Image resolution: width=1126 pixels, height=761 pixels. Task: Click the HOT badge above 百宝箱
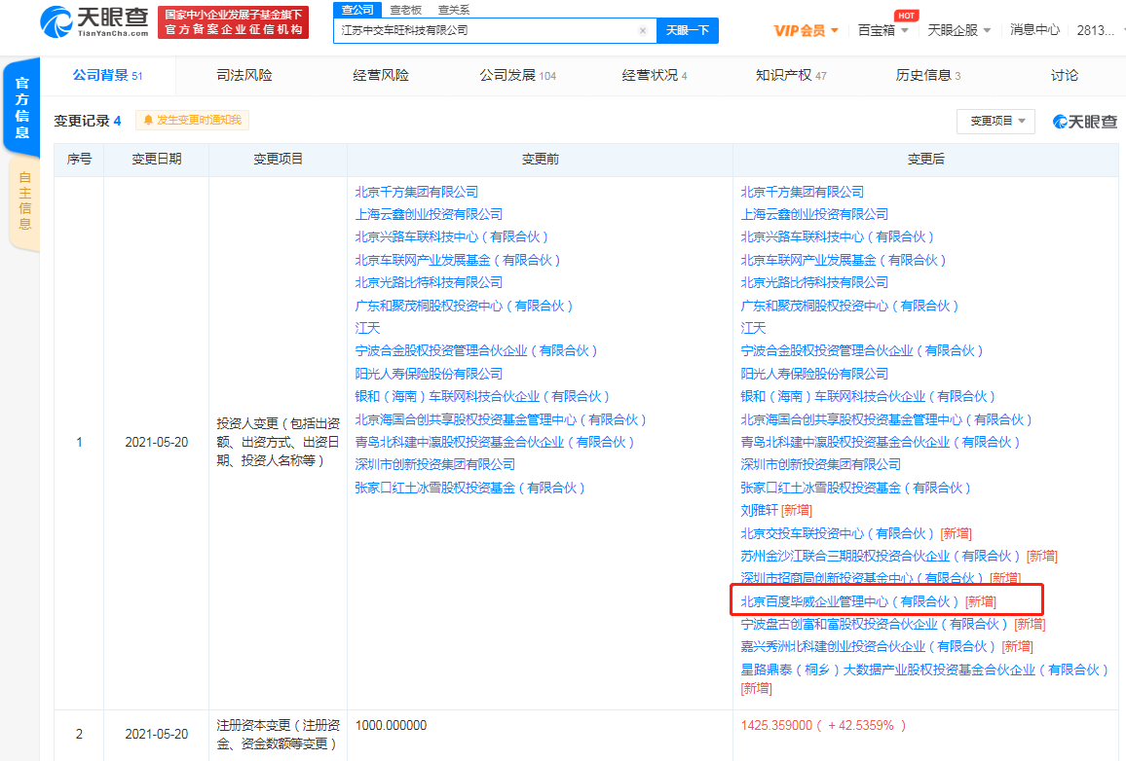909,16
